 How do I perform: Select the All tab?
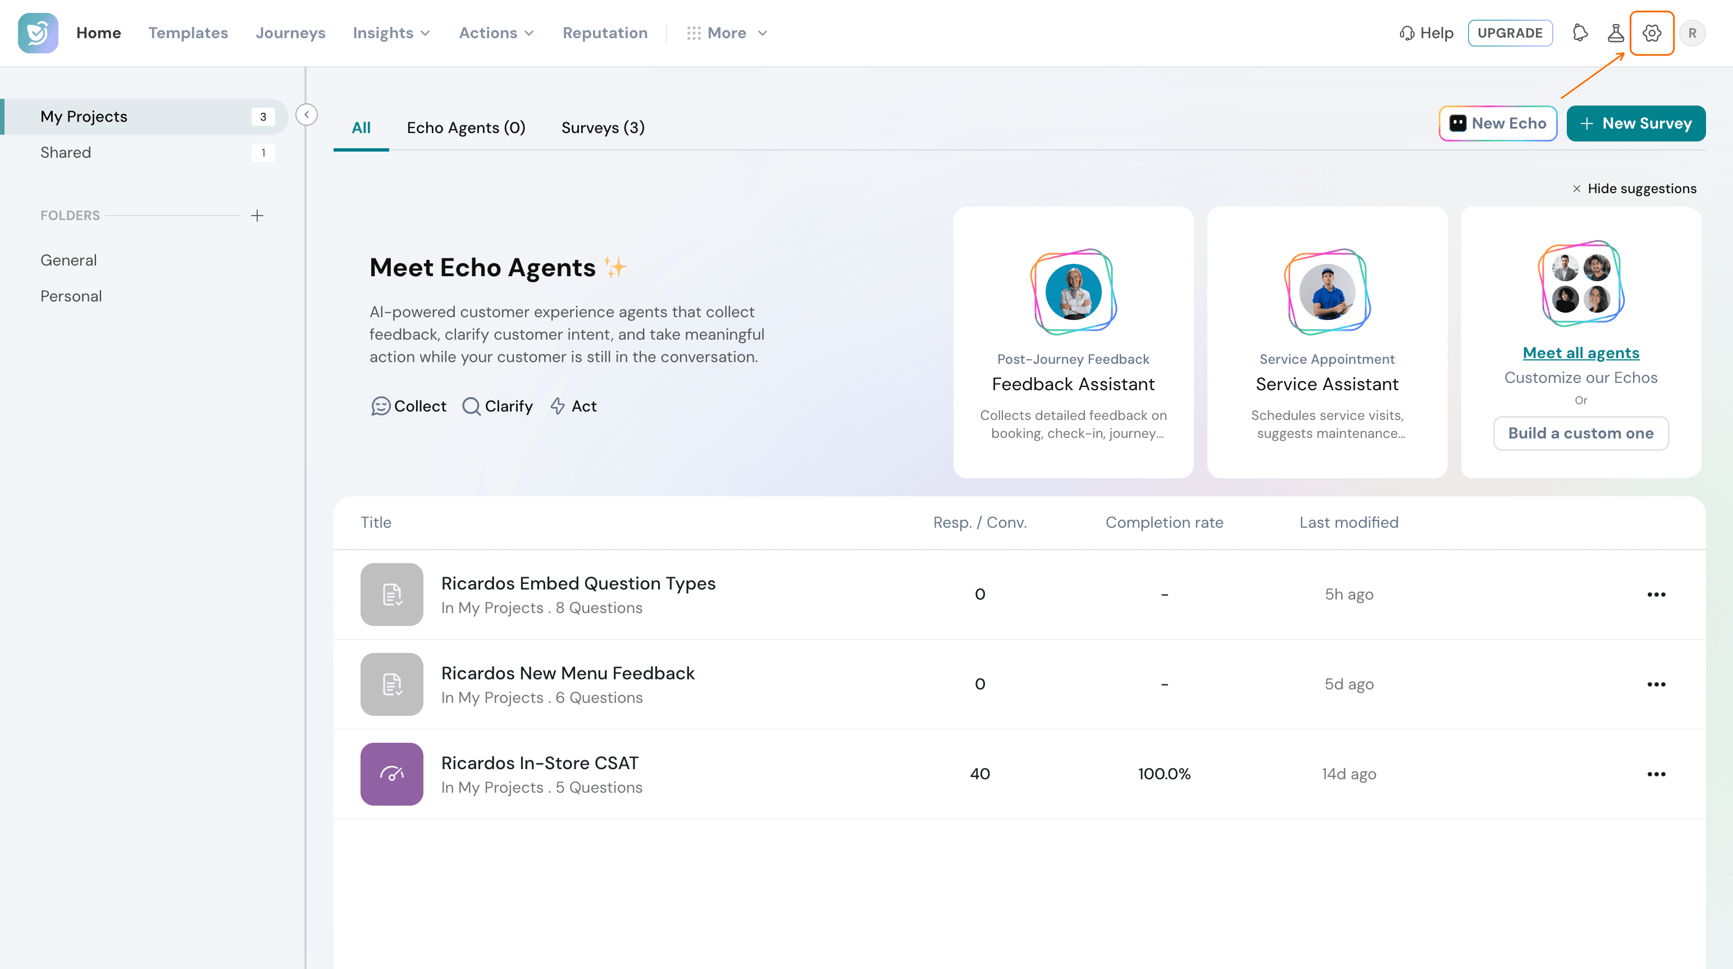(361, 128)
